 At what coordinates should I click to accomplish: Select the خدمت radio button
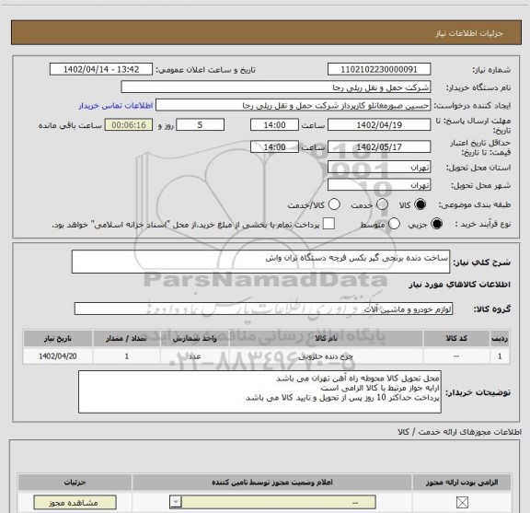coord(382,204)
